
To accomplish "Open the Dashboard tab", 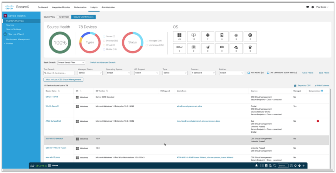I will click(43, 7).
